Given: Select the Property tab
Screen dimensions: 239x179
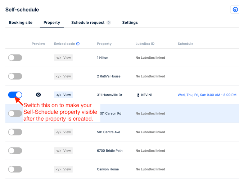Looking at the screenshot, I should point(52,23).
